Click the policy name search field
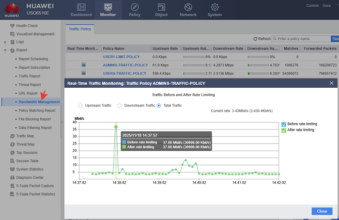 click(x=301, y=39)
